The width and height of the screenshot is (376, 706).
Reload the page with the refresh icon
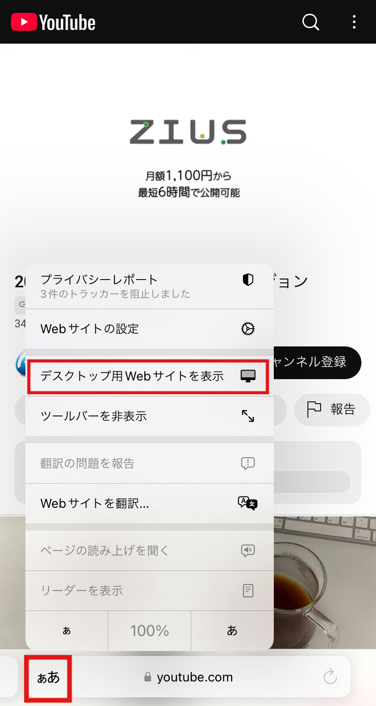click(x=330, y=676)
